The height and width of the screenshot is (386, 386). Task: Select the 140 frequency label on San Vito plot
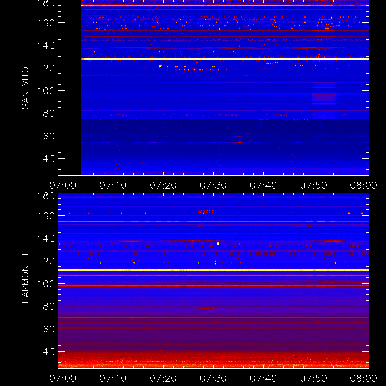tap(46, 45)
